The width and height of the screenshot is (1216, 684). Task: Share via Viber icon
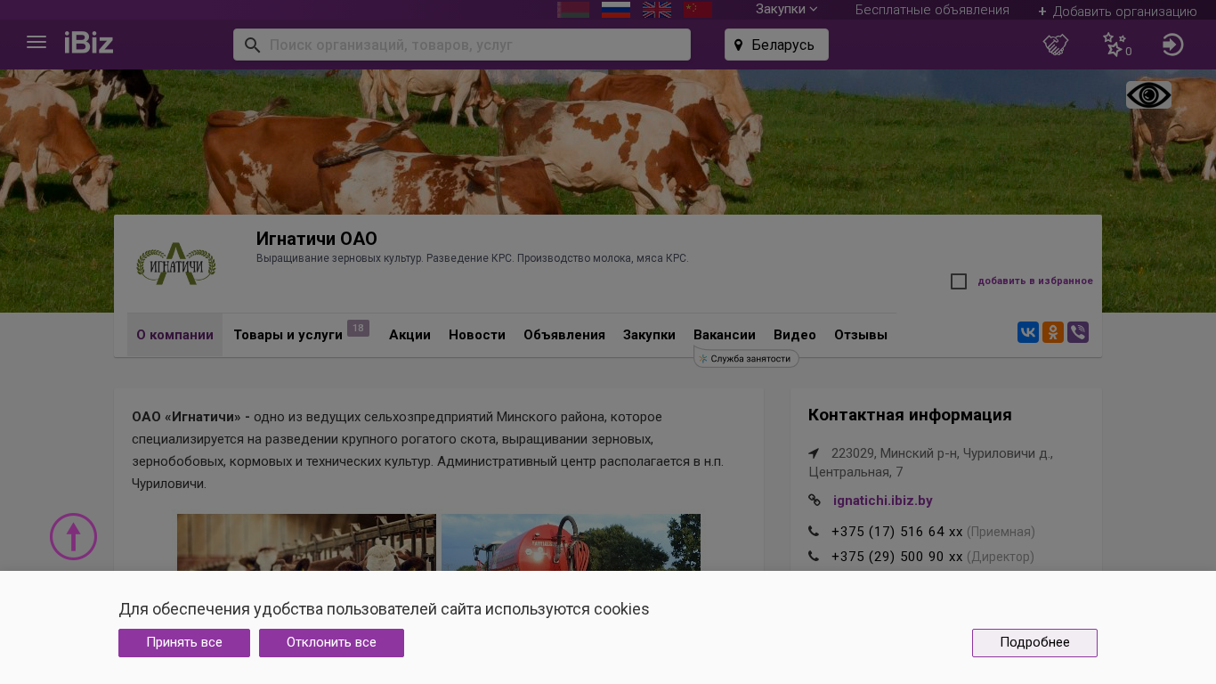pyautogui.click(x=1078, y=332)
